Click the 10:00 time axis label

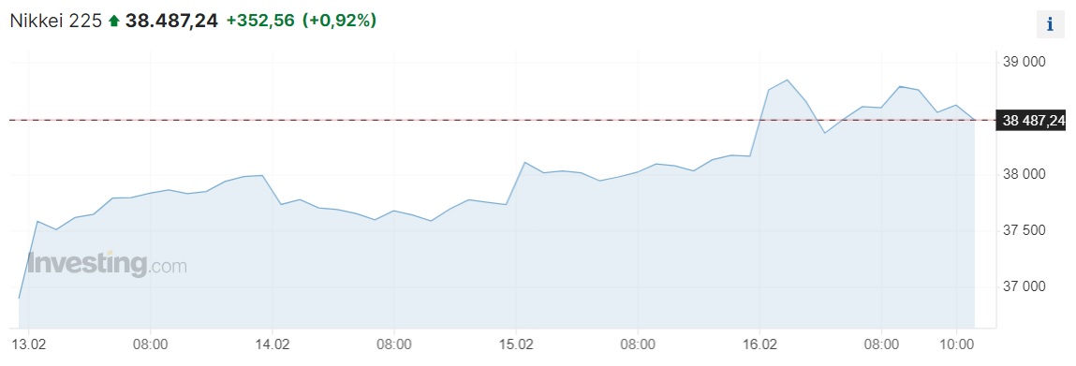[956, 344]
